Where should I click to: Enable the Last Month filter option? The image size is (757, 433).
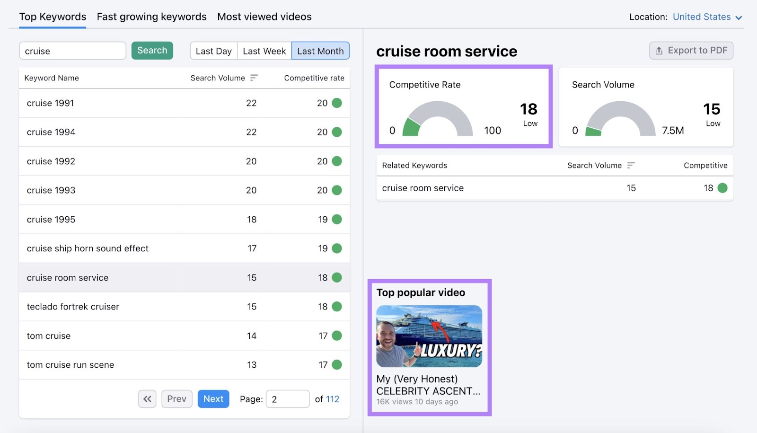[320, 51]
